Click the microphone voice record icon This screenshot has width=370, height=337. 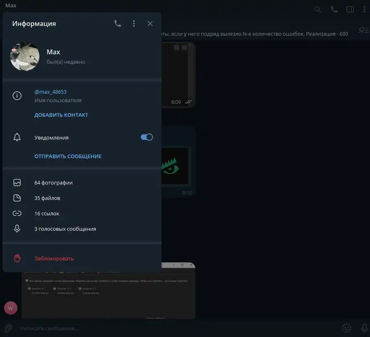point(364,328)
